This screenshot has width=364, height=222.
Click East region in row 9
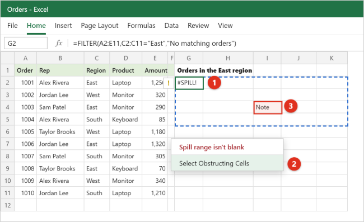(97, 168)
